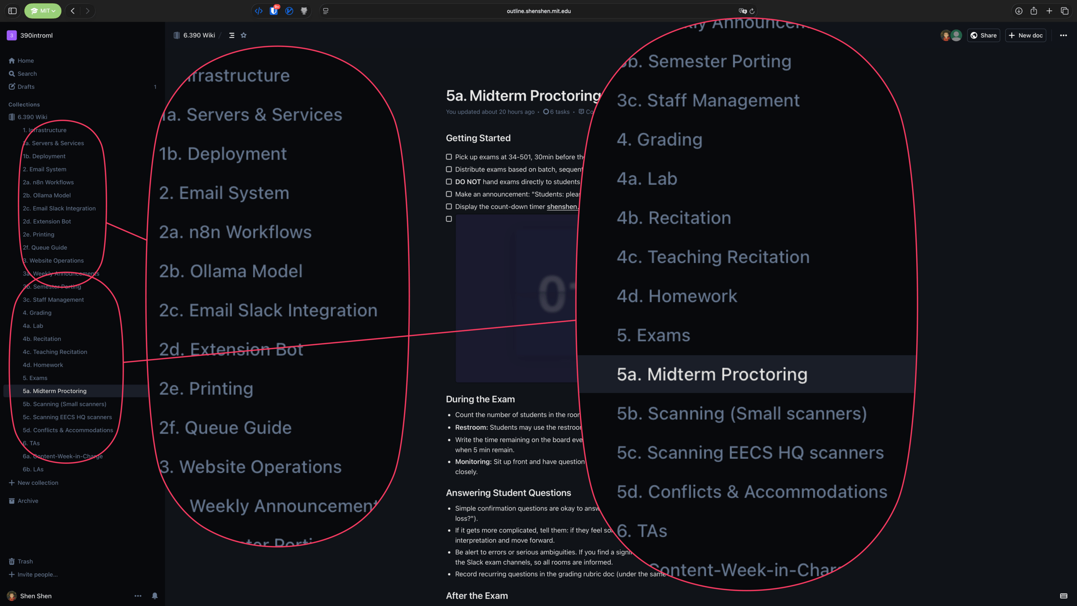Check the 'Pick up exams at 34-501' task

[449, 157]
